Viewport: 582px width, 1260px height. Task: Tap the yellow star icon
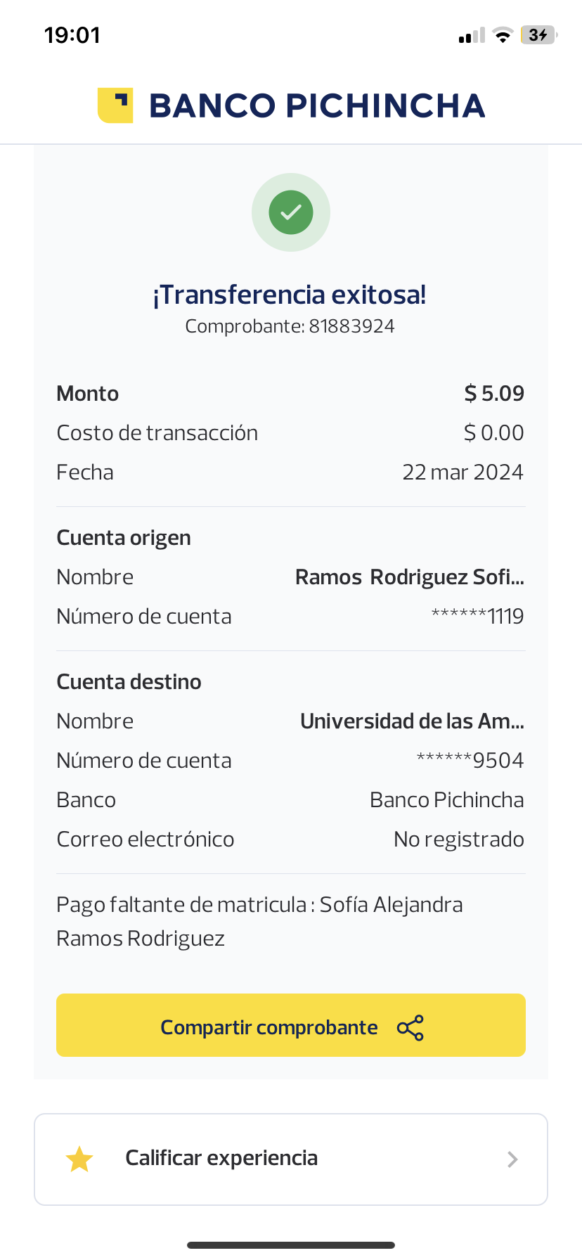[x=79, y=1159]
